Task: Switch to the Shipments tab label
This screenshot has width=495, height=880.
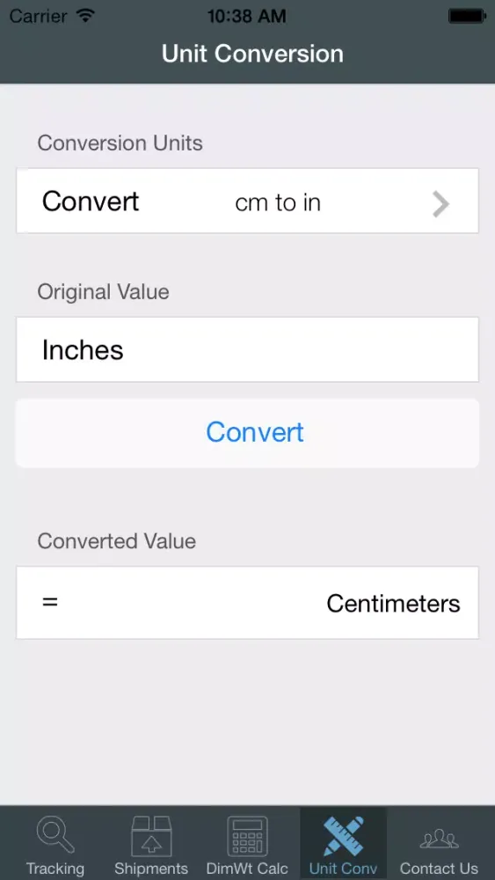Action: pos(151,869)
